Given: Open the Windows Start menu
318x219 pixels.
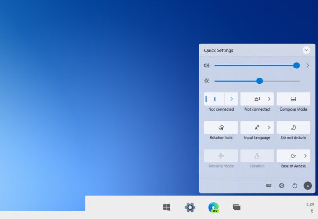Looking at the screenshot, I should [167, 207].
